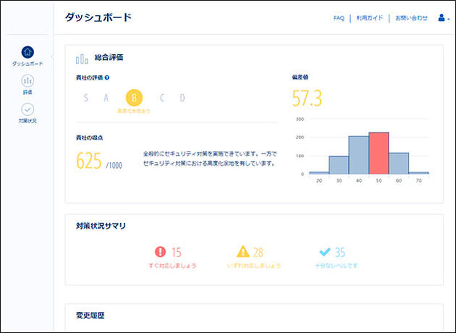456x333 pixels.
Task: Expand the user account dropdown arrow
Action: pyautogui.click(x=449, y=19)
